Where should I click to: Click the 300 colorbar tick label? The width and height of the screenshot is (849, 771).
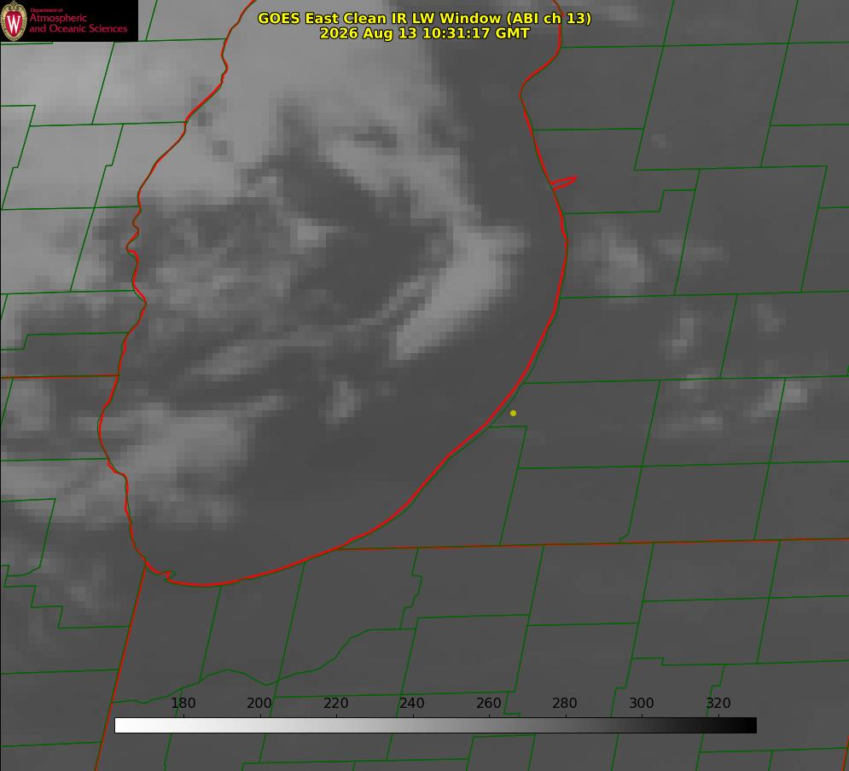(642, 703)
